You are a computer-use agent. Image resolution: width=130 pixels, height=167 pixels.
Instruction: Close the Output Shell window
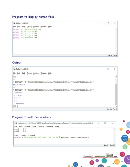point(114,69)
